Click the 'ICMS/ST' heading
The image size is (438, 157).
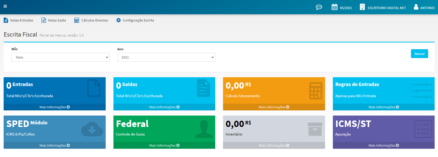(x=353, y=124)
